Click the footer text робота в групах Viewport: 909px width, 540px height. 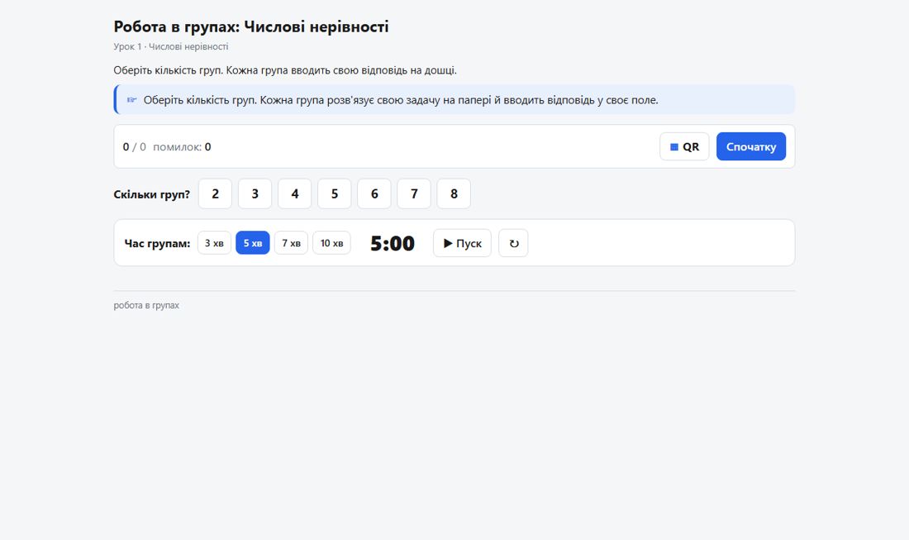tap(146, 305)
